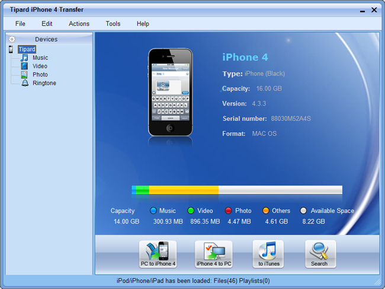Click the blue Music legend dot
385x289 pixels.
tap(153, 211)
